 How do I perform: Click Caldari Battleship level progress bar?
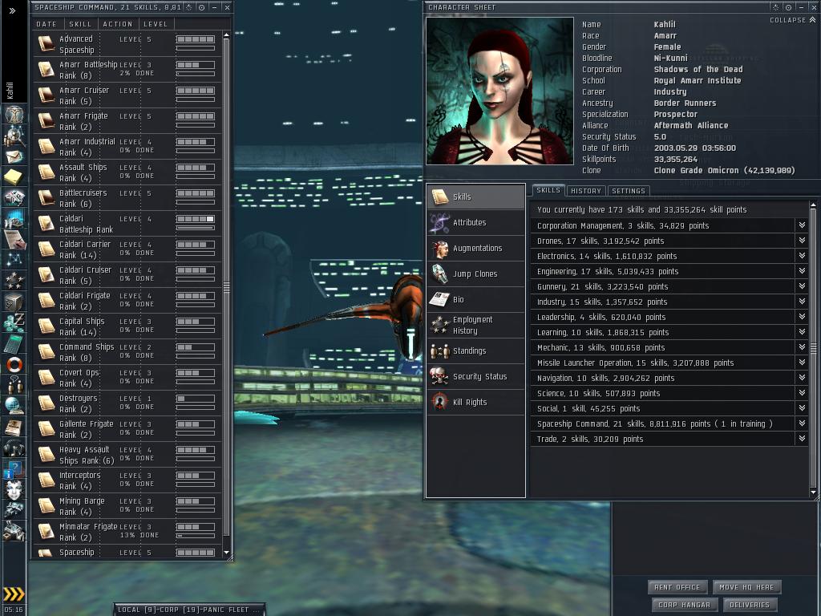pos(196,218)
